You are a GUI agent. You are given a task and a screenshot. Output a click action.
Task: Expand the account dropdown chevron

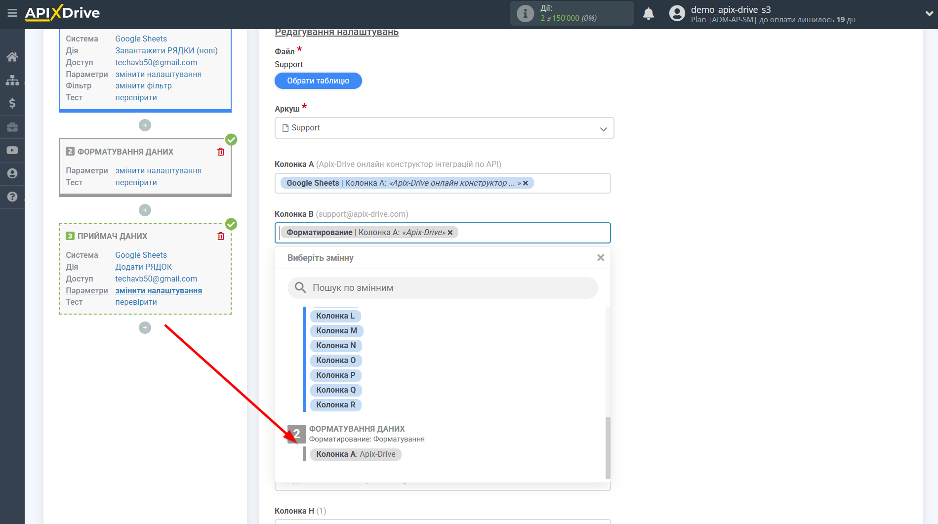929,14
